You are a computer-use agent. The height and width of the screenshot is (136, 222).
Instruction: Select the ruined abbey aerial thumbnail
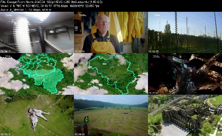click(x=185, y=115)
